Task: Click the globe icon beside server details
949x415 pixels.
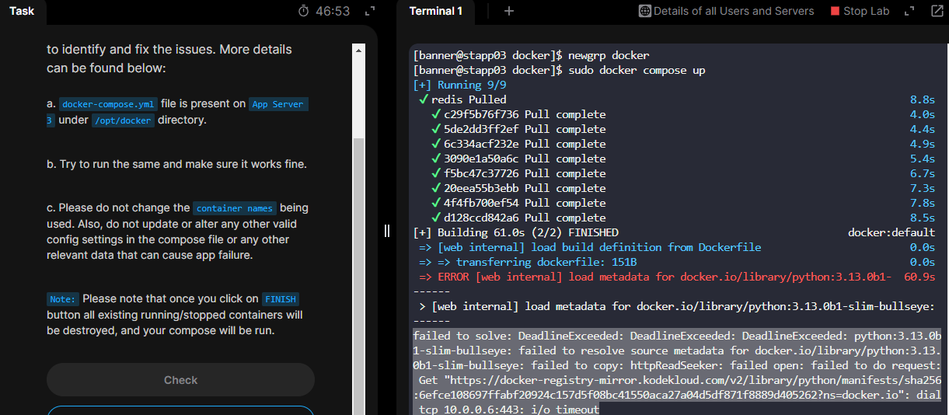Action: pyautogui.click(x=644, y=11)
